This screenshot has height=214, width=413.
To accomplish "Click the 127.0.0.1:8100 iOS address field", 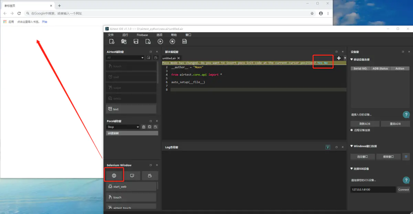I will point(373,190).
